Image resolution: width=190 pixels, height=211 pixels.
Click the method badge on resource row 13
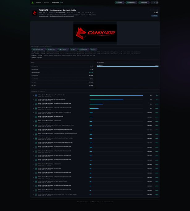36,147
